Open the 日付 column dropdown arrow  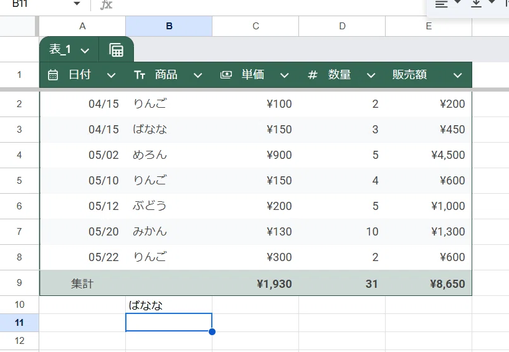(x=112, y=75)
